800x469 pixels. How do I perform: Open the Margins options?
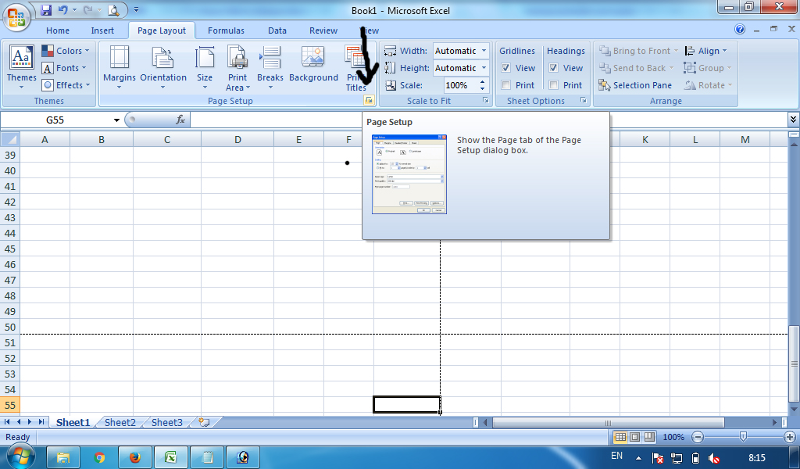point(120,67)
